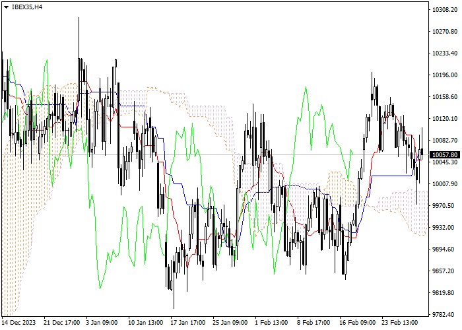462x330 pixels.
Task: Select the 9819.80 price axis label
Action: (443, 293)
